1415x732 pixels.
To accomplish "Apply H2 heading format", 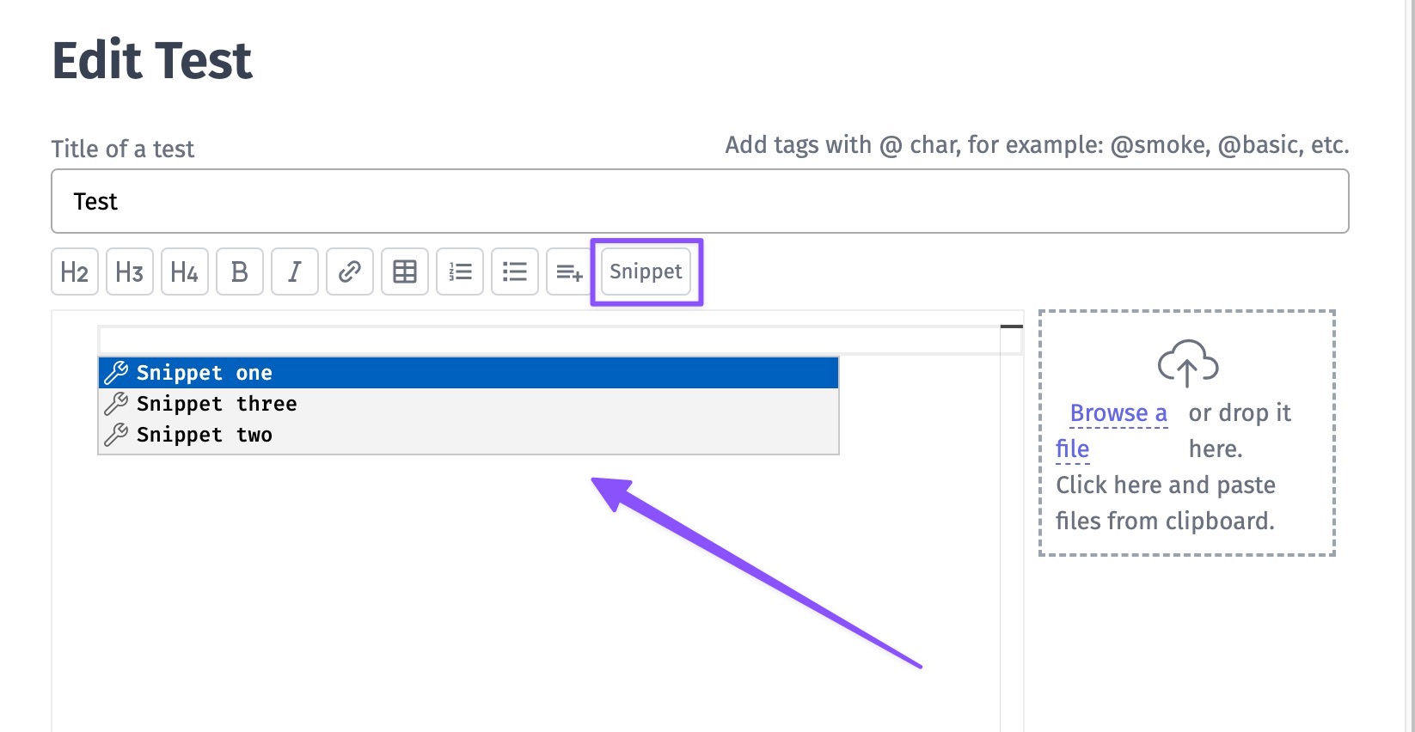I will [x=75, y=272].
